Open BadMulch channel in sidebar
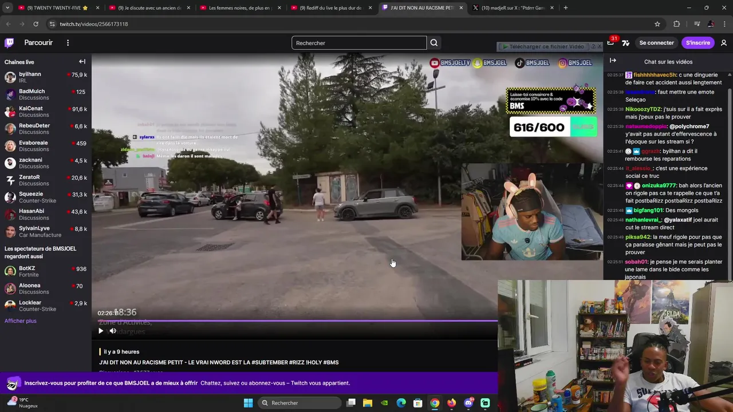 [46, 94]
